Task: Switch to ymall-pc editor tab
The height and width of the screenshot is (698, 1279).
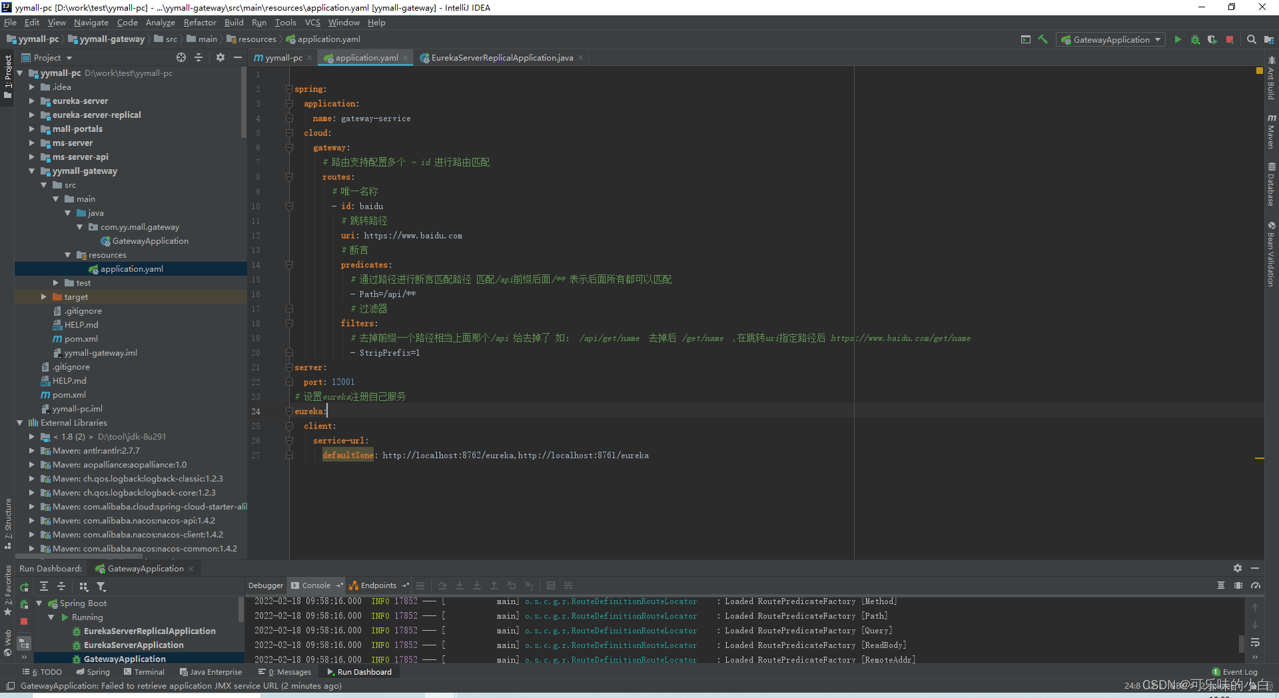Action: pos(283,58)
